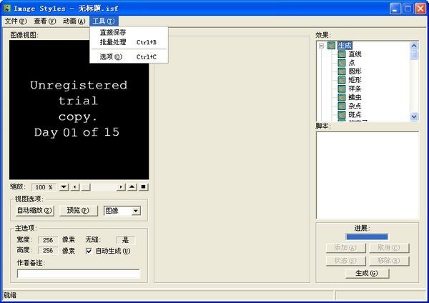The width and height of the screenshot is (429, 303).
Task: Click the zoom percent field 100 %
Action: click(44, 187)
